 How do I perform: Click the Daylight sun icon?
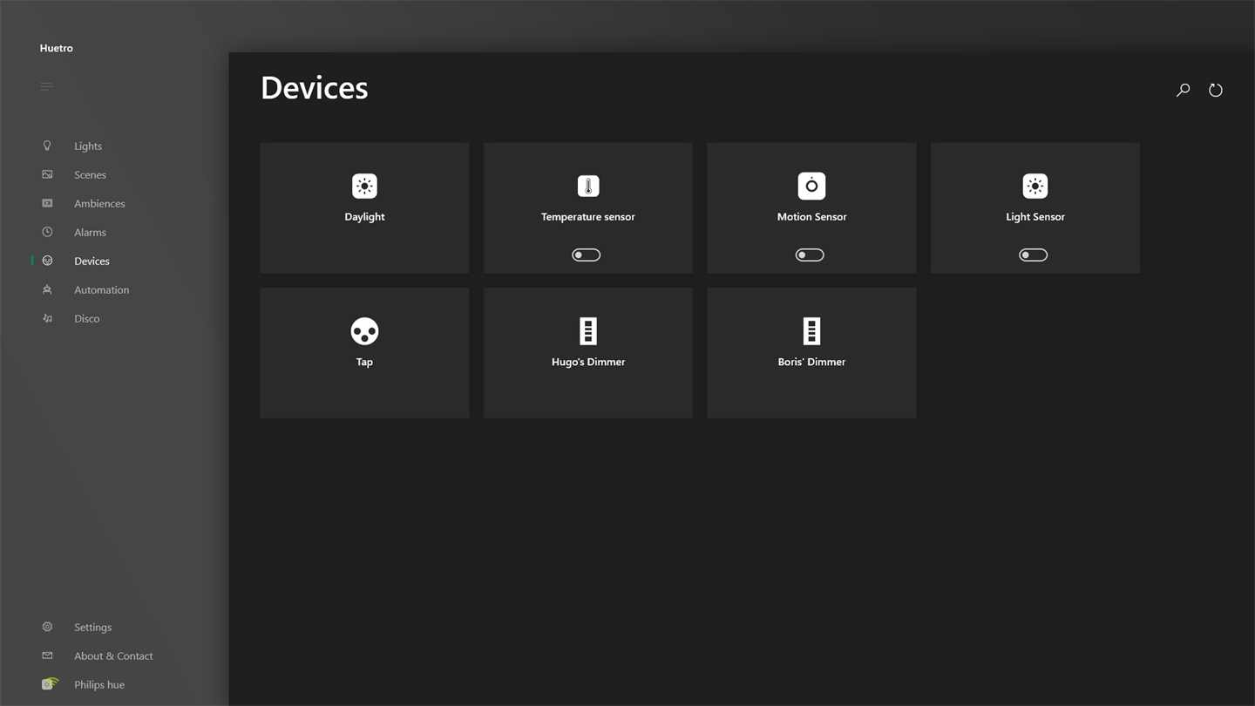pos(364,186)
